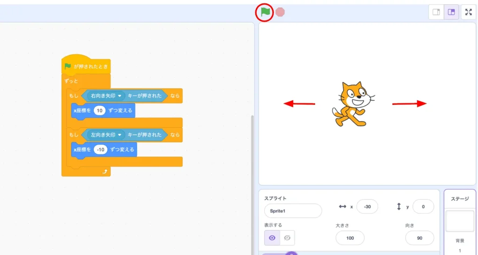Click the value -10 in x座標 block
The width and height of the screenshot is (478, 255).
coord(101,150)
